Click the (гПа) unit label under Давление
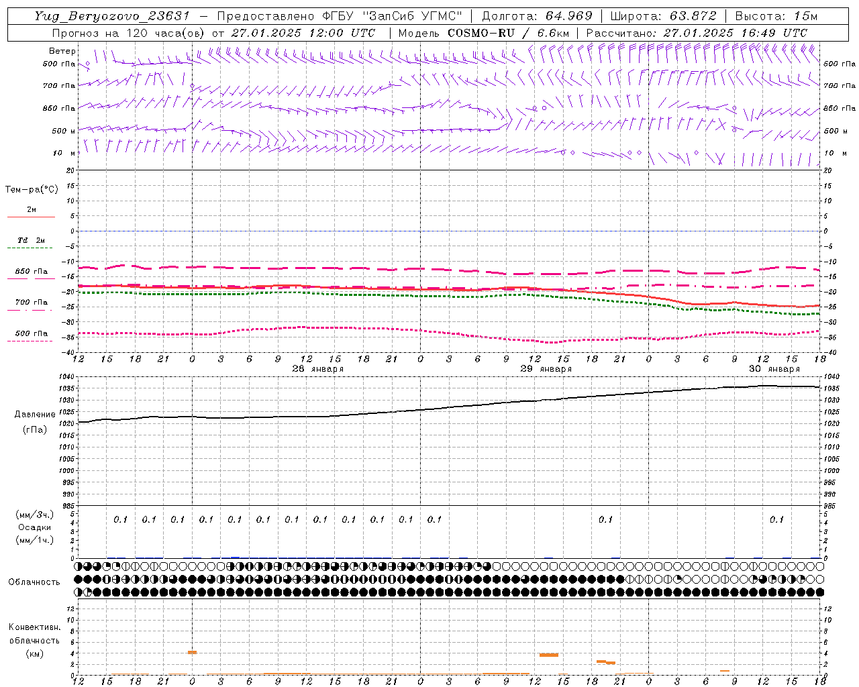The image size is (859, 687). point(35,429)
